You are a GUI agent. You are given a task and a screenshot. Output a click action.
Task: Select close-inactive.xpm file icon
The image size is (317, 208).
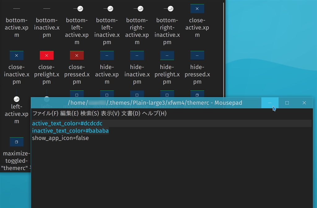(x=17, y=56)
